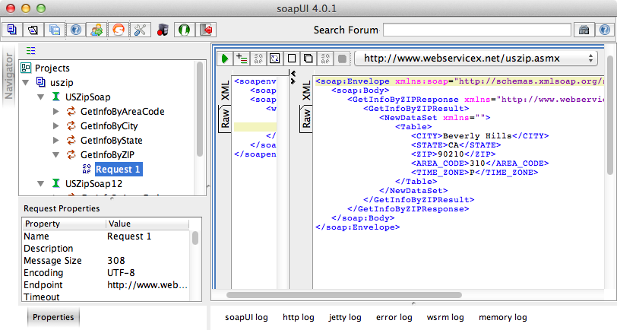This screenshot has height=330, width=617.
Task: Open help from the main toolbar
Action: [x=75, y=30]
